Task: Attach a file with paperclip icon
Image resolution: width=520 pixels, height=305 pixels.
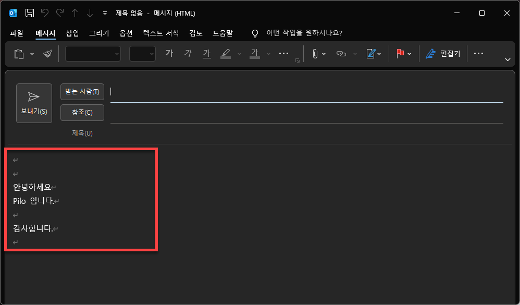Action: pyautogui.click(x=315, y=54)
